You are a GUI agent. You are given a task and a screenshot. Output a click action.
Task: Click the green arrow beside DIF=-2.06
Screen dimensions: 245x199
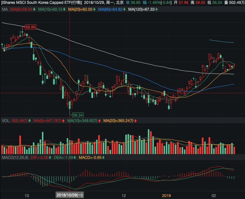pyautogui.click(x=50, y=158)
